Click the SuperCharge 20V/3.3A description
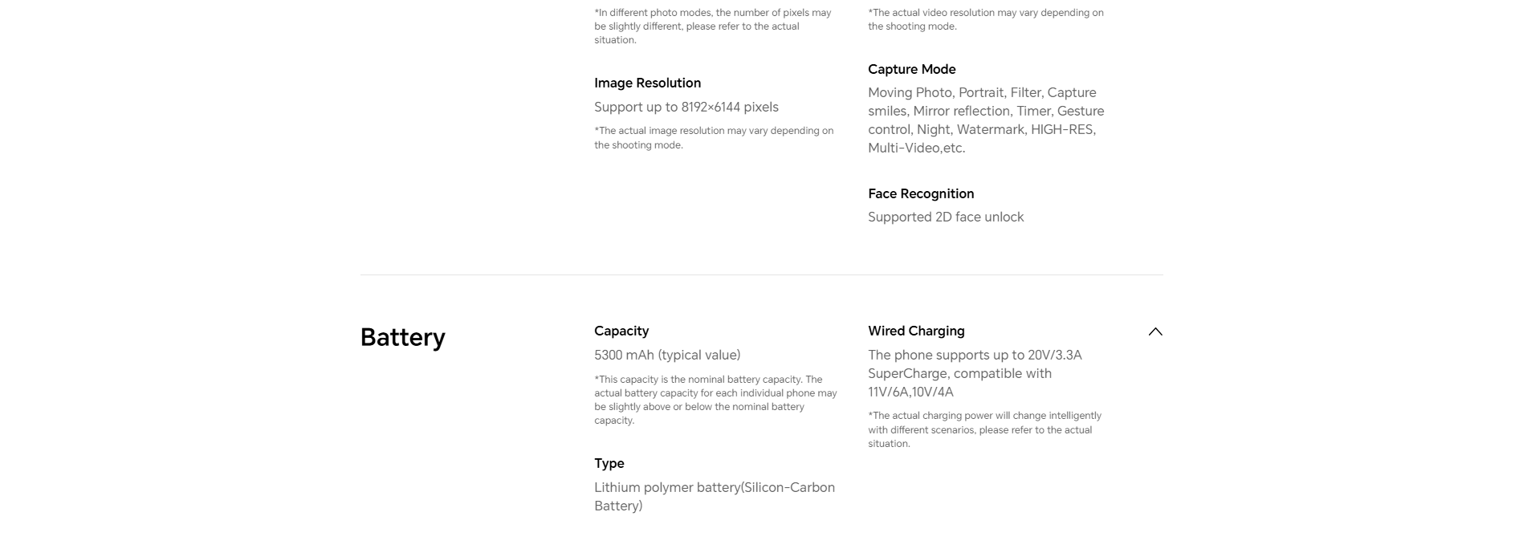The height and width of the screenshot is (557, 1523). (975, 373)
